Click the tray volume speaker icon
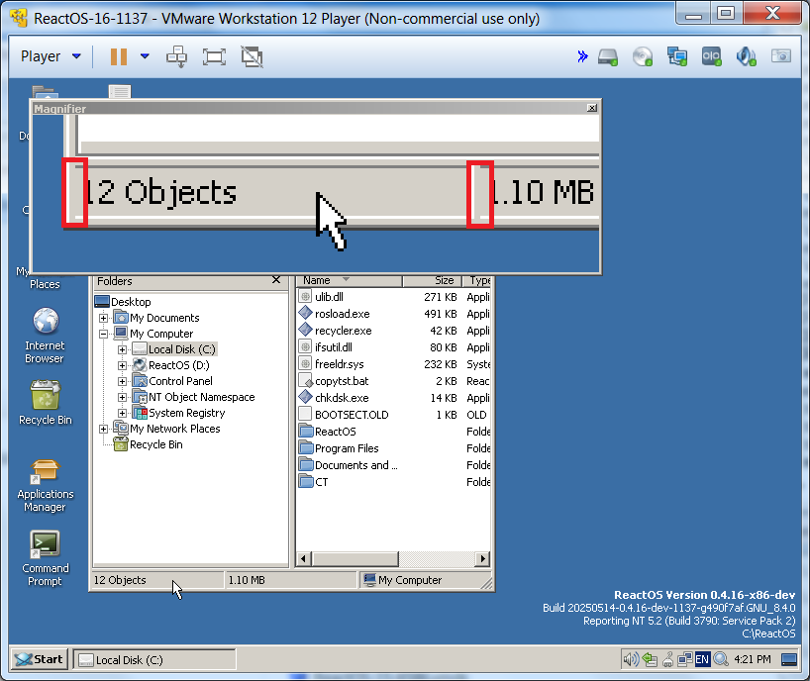This screenshot has height=681, width=810. pyautogui.click(x=631, y=659)
